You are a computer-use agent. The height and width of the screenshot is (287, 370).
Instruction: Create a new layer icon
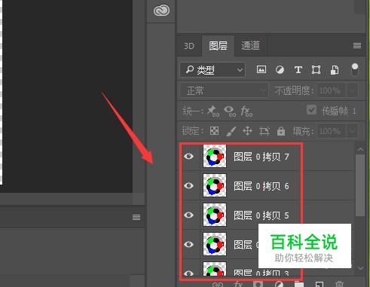[319, 284]
